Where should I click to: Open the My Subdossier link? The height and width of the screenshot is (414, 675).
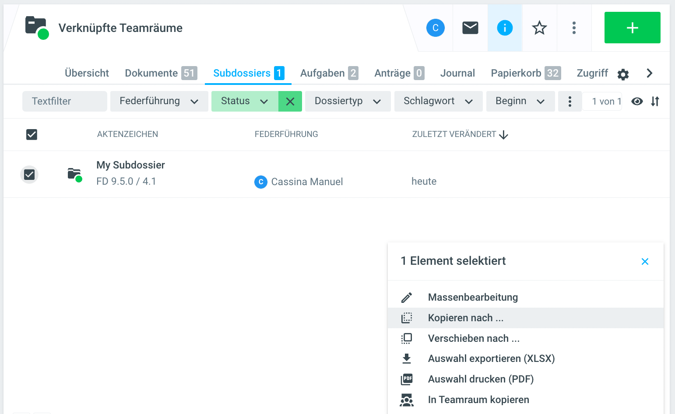tap(130, 165)
